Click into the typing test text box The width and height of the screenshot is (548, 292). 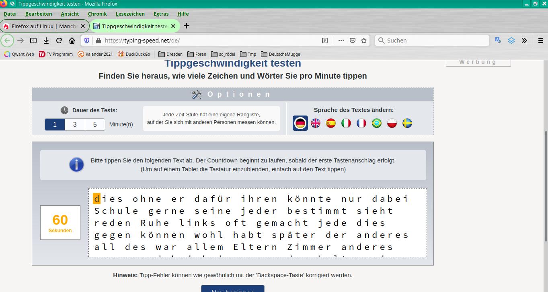coord(258,223)
